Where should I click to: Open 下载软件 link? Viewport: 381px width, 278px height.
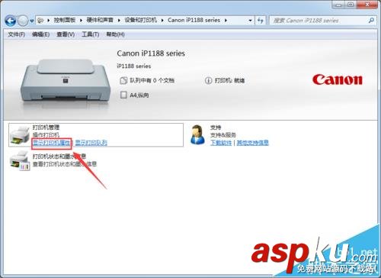click(x=221, y=143)
